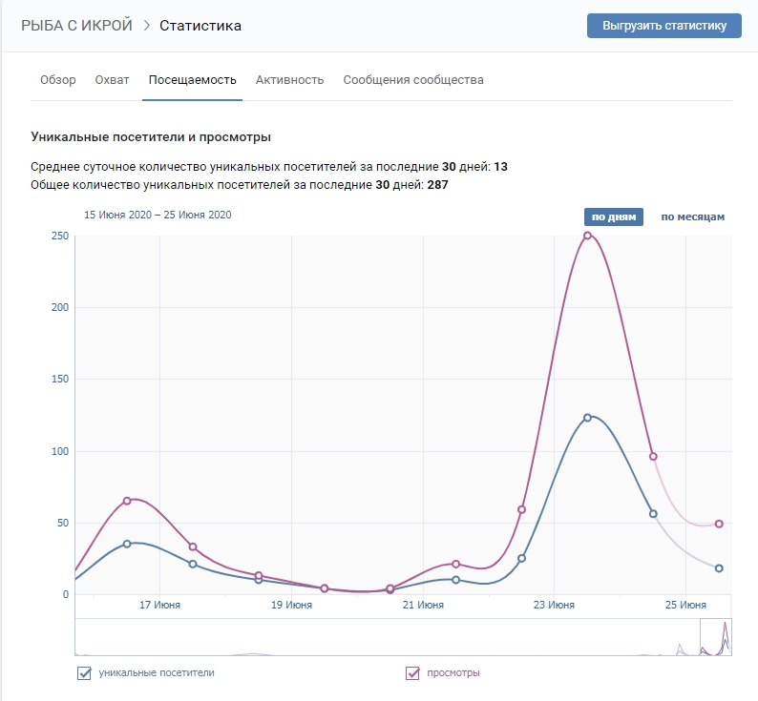This screenshot has width=758, height=701.
Task: Click the average daily visitors value 13
Action: pyautogui.click(x=500, y=167)
